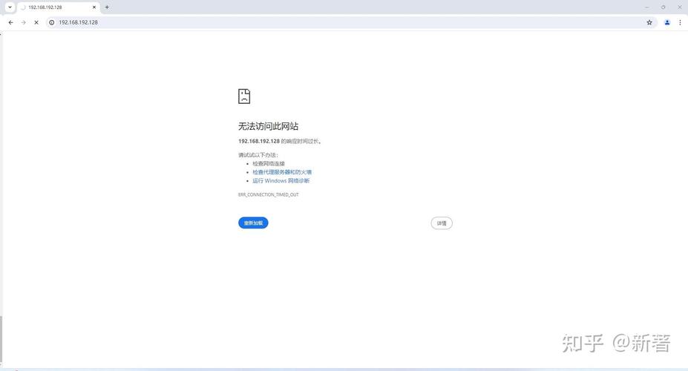Image resolution: width=688 pixels, height=371 pixels.
Task: Open a new tab with plus button
Action: 107,7
